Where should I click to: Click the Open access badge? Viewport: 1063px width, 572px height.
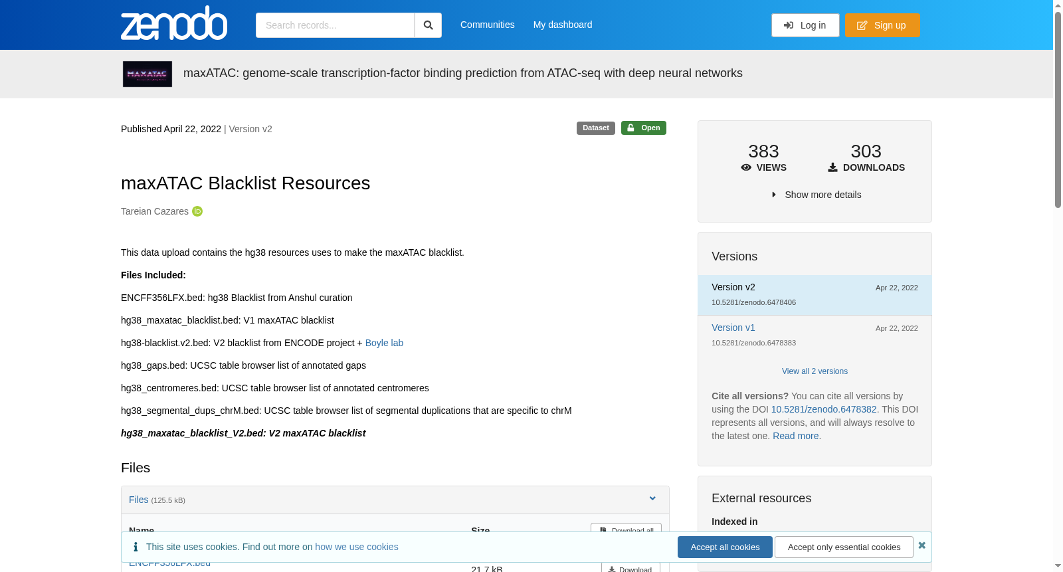point(644,128)
